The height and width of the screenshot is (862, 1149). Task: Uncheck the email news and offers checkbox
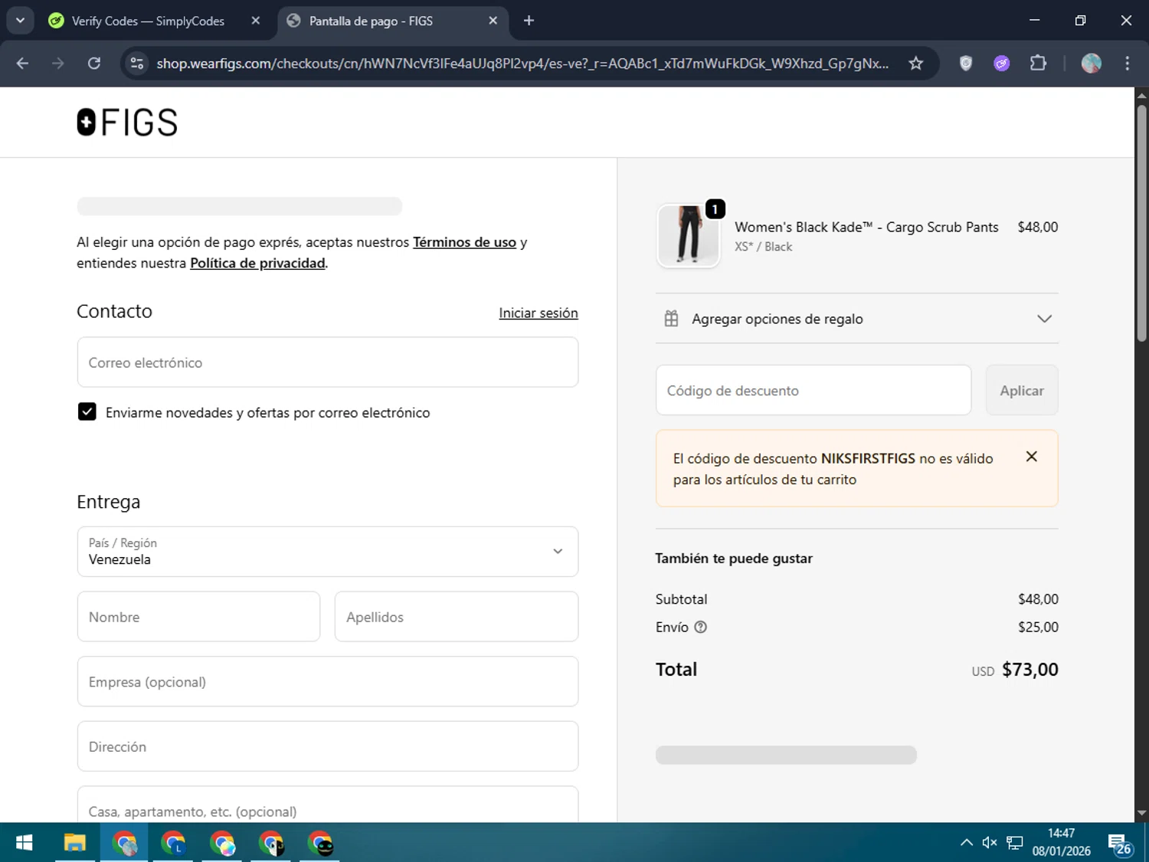tap(87, 412)
